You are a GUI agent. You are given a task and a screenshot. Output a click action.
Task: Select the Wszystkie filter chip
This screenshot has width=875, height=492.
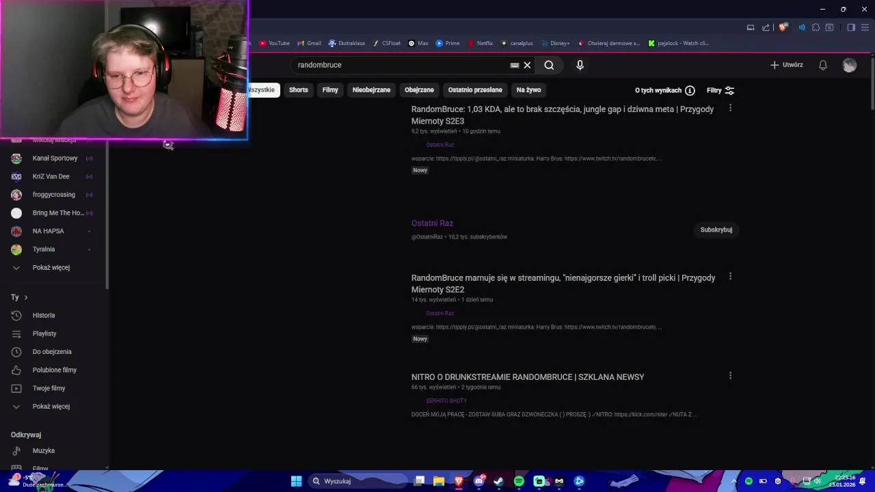(x=262, y=90)
